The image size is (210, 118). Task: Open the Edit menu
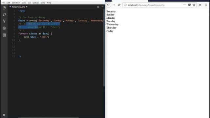click(8, 3)
